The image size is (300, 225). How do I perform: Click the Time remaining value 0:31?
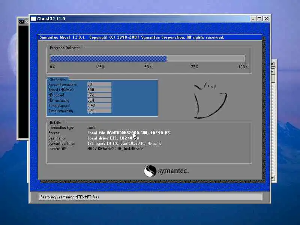(x=99, y=111)
